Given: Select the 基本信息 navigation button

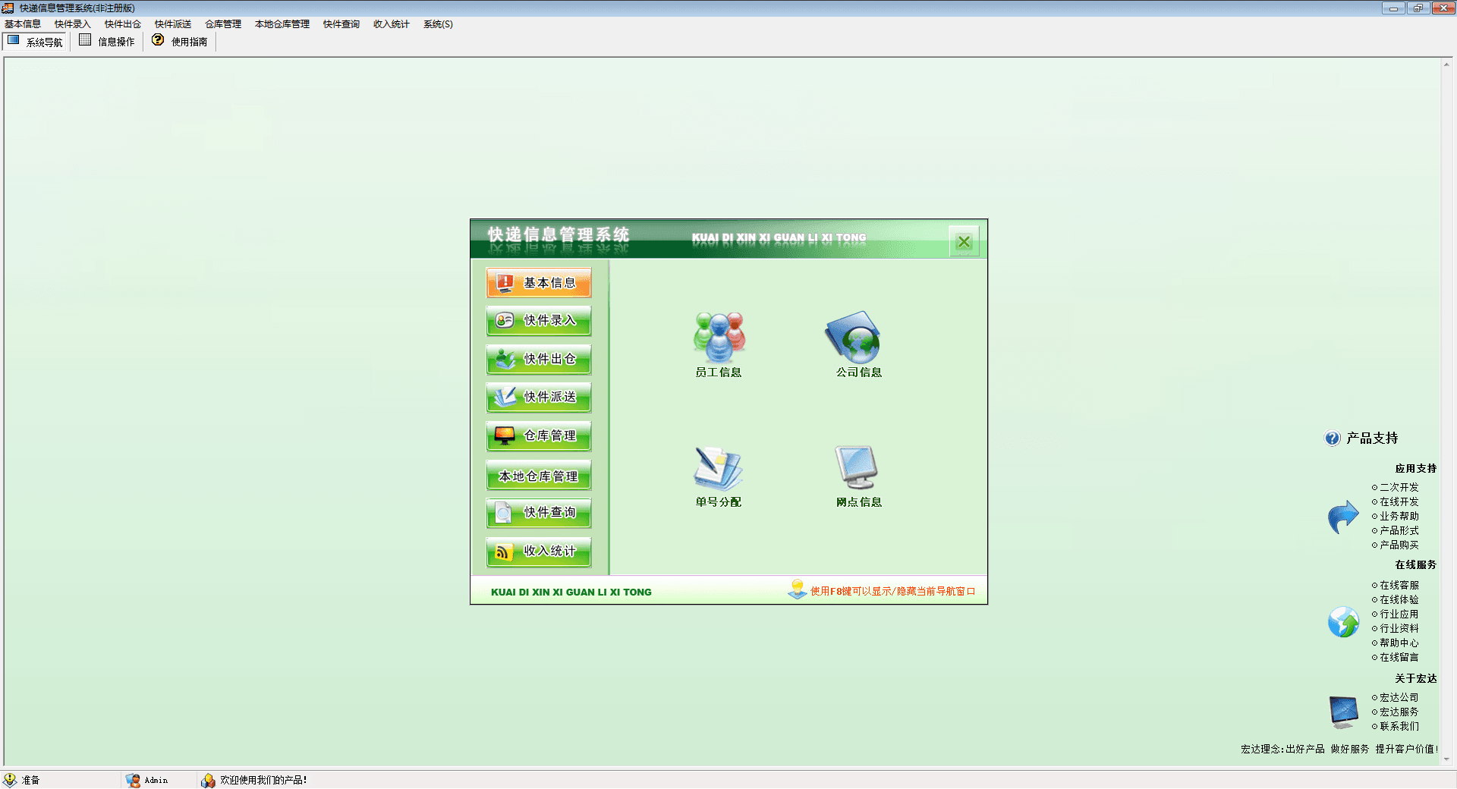Looking at the screenshot, I should pyautogui.click(x=539, y=283).
